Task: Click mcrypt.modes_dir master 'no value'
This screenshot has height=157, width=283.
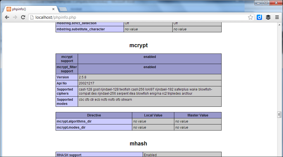Action: click(181, 127)
